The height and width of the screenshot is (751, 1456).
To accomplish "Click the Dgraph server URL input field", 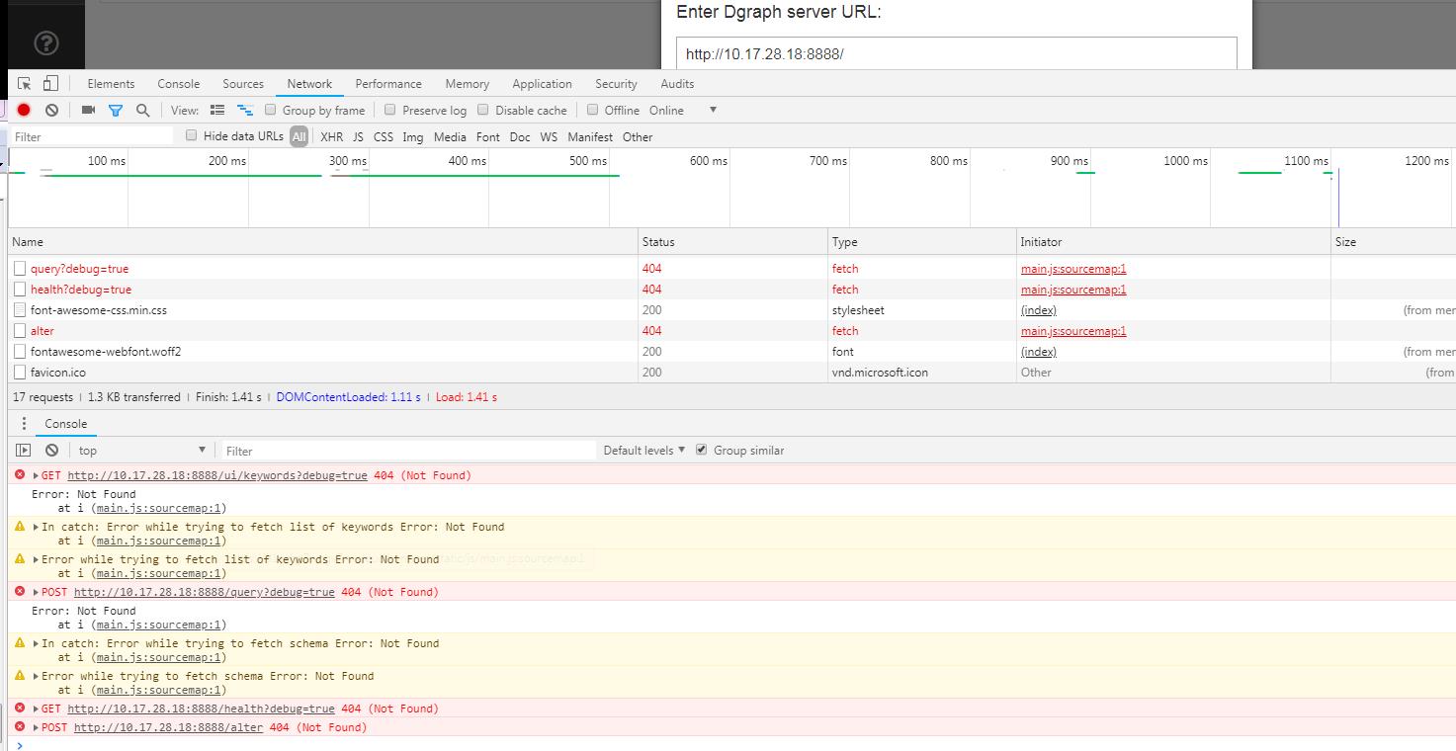I will click(956, 51).
